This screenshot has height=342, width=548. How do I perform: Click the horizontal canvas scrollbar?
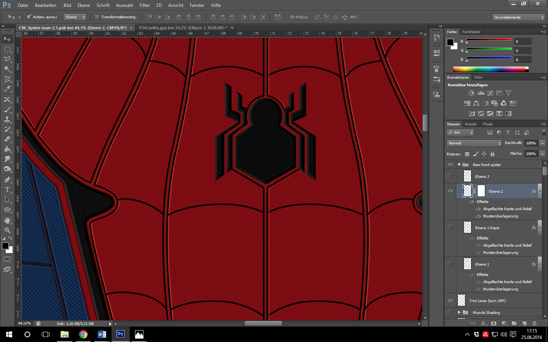coord(263,323)
